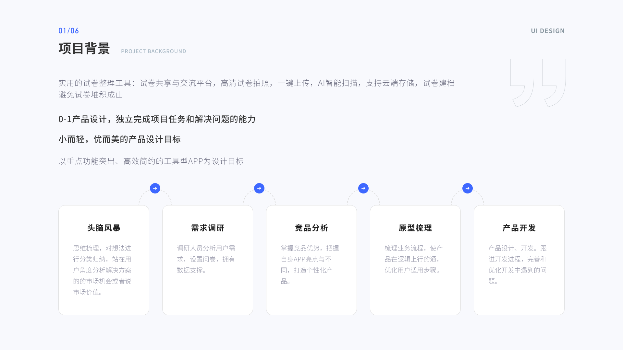This screenshot has height=350, width=623.
Task: Click the description starting 产品设计、开发
Action: click(x=518, y=264)
